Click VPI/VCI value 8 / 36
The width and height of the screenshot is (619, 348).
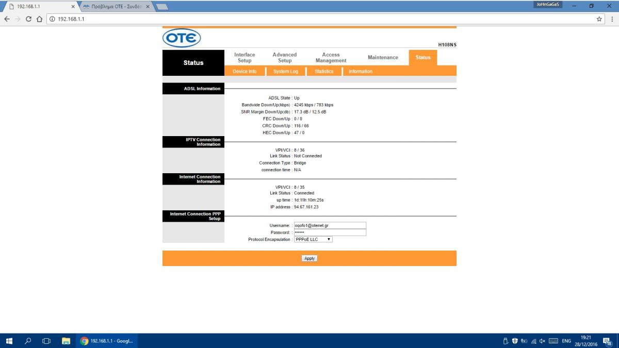pos(299,150)
